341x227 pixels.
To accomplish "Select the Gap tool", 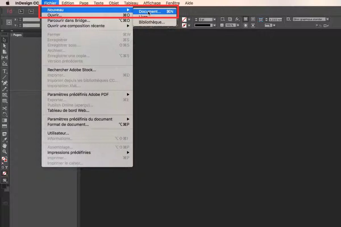I will click(x=5, y=58).
